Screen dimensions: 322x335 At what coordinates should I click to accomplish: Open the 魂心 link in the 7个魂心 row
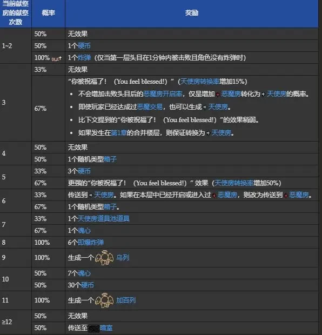point(84,273)
